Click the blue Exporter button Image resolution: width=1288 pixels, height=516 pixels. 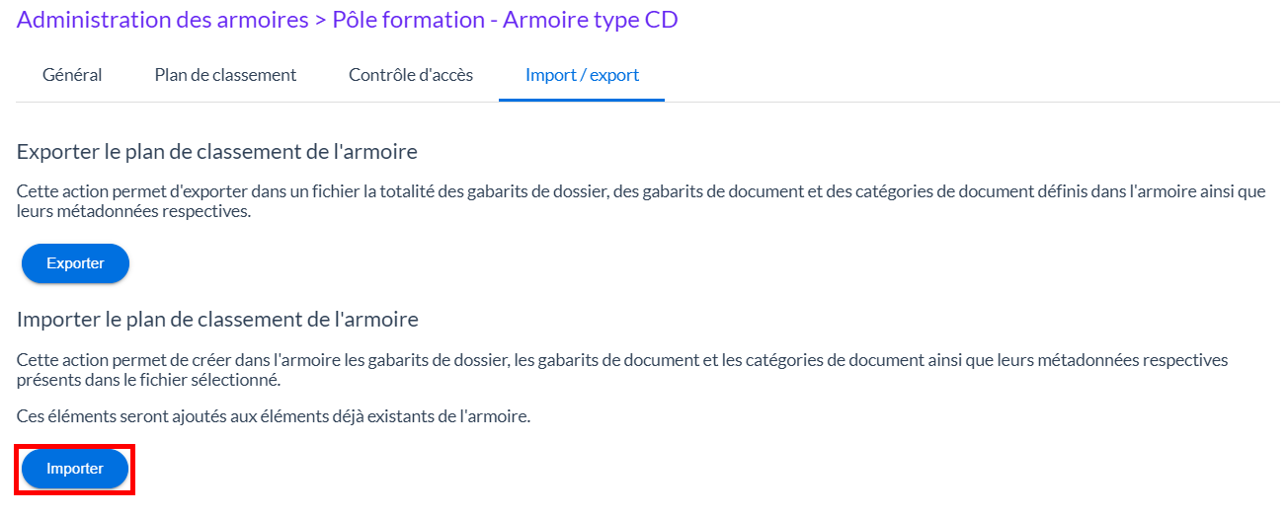pos(75,263)
